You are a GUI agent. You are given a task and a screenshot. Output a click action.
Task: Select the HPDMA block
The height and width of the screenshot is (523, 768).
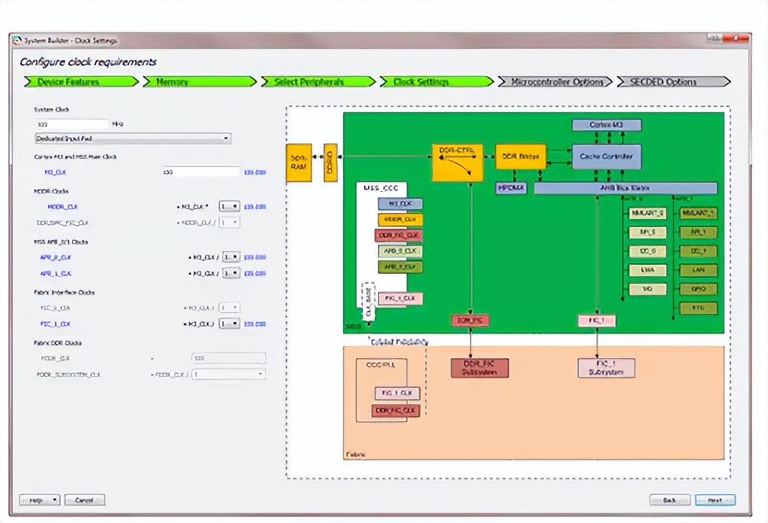pyautogui.click(x=510, y=186)
